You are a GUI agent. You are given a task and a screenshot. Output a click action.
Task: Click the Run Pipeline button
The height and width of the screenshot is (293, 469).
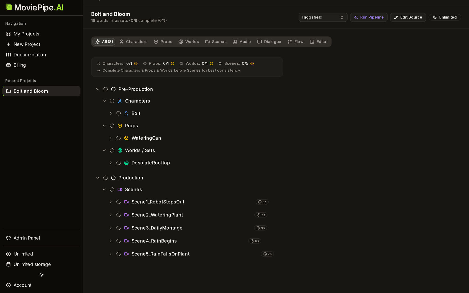click(x=369, y=17)
